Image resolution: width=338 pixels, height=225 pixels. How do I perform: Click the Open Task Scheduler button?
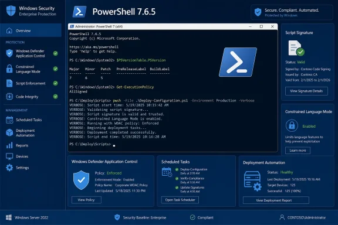[180, 200]
